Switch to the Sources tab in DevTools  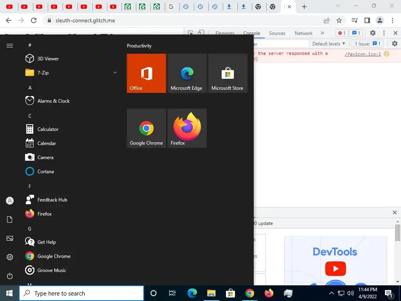click(x=277, y=33)
